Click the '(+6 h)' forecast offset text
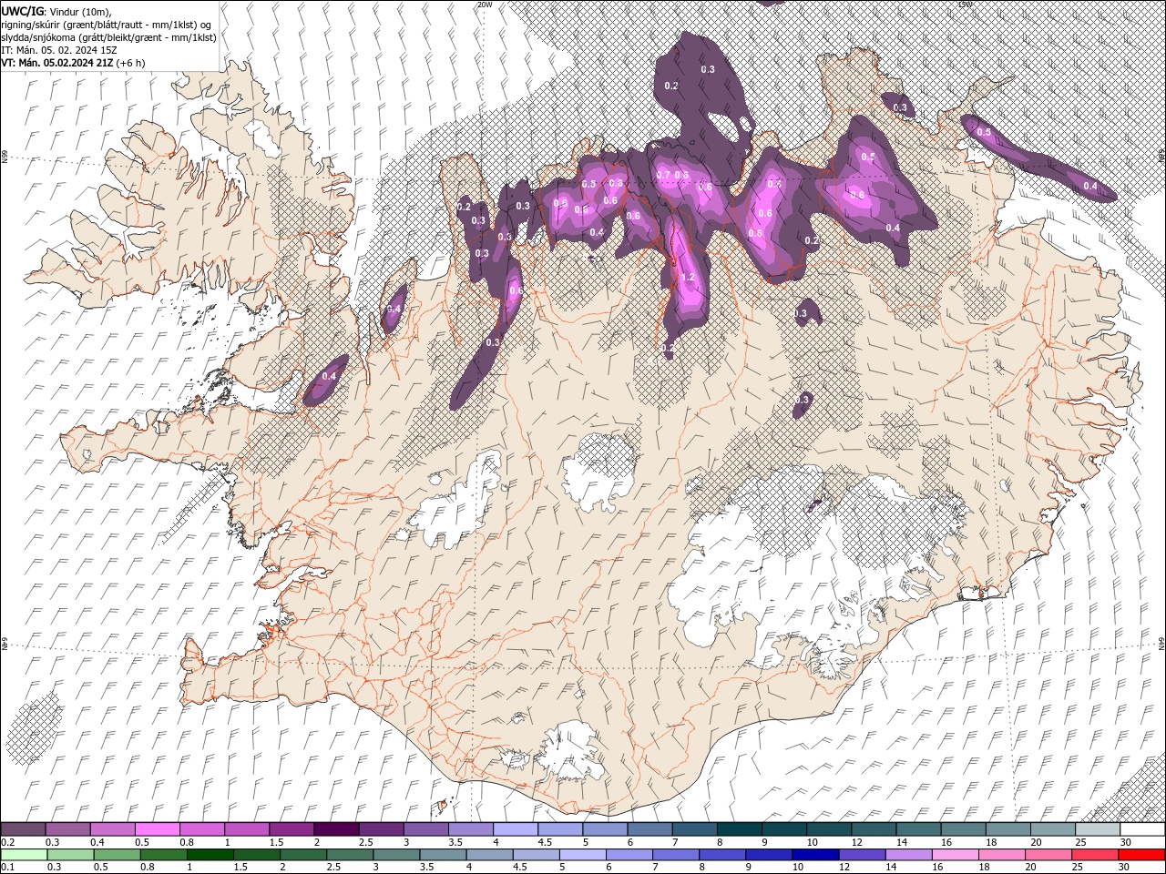This screenshot has height=874, width=1166. pyautogui.click(x=131, y=63)
